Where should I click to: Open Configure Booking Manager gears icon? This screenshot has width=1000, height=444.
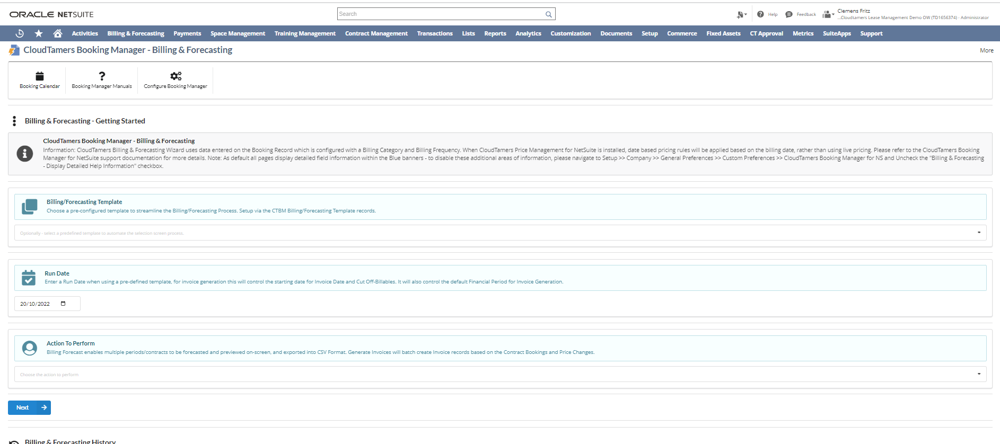coord(176,76)
